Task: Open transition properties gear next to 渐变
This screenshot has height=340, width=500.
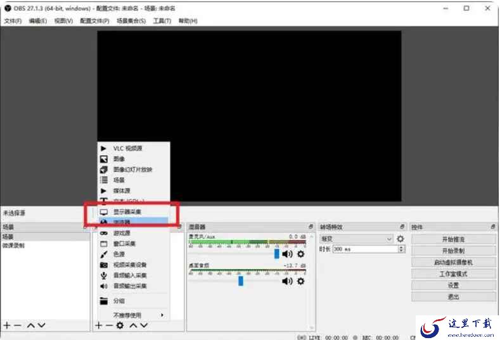Action: (x=401, y=239)
